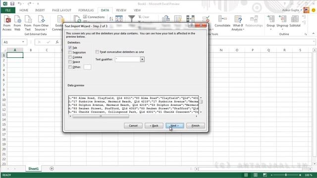The height and width of the screenshot is (178, 317).
Task: Click the Next button in wizard
Action: point(175,126)
